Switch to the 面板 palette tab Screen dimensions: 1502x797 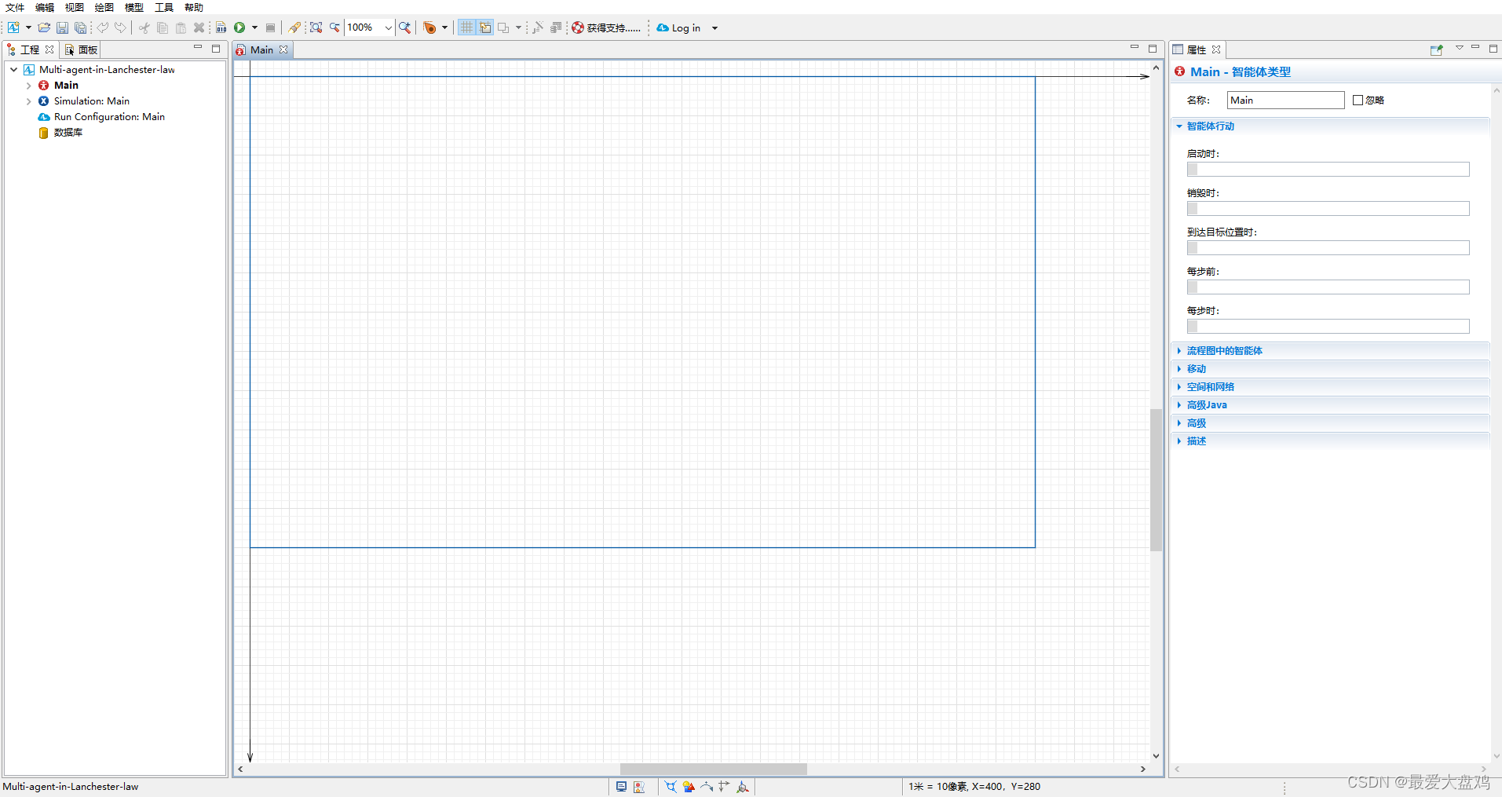(82, 49)
